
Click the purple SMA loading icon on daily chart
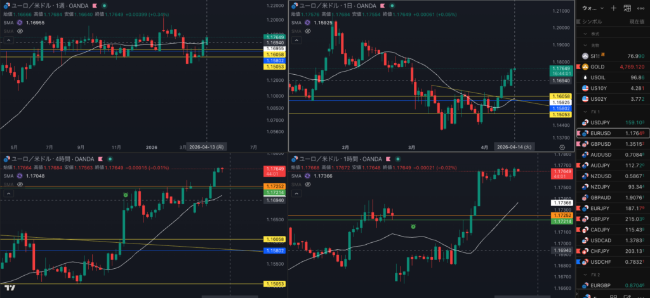point(307,22)
